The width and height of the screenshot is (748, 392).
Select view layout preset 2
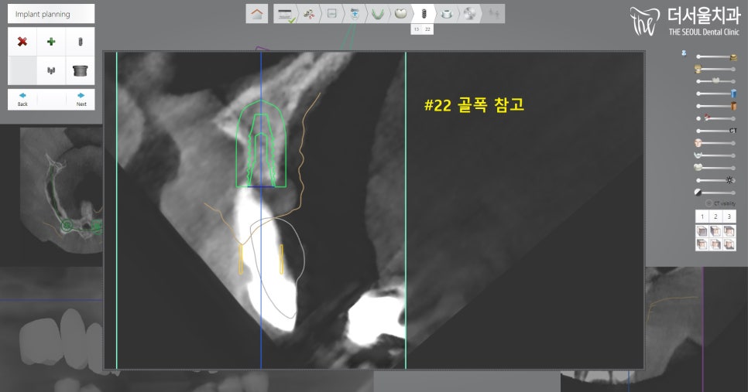coord(715,216)
